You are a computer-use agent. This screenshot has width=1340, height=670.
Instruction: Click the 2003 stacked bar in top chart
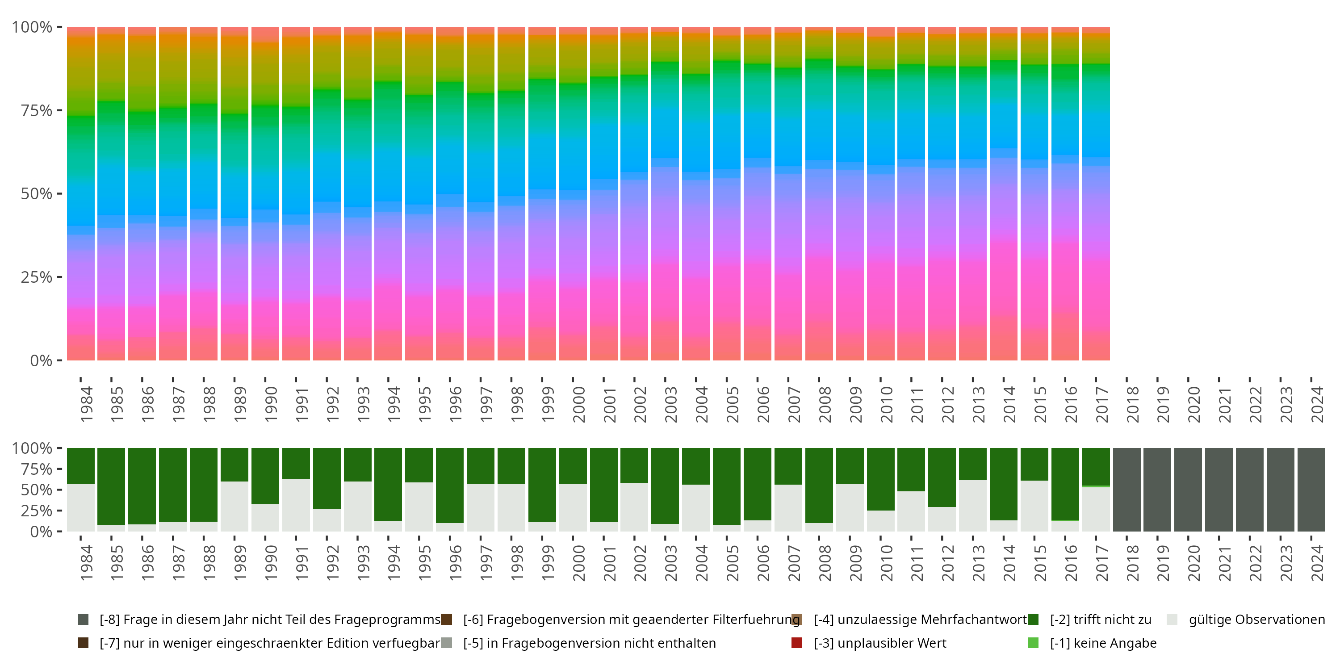click(x=665, y=193)
